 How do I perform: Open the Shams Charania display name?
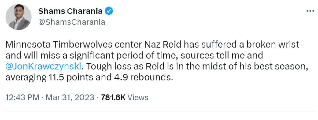pyautogui.click(x=70, y=11)
